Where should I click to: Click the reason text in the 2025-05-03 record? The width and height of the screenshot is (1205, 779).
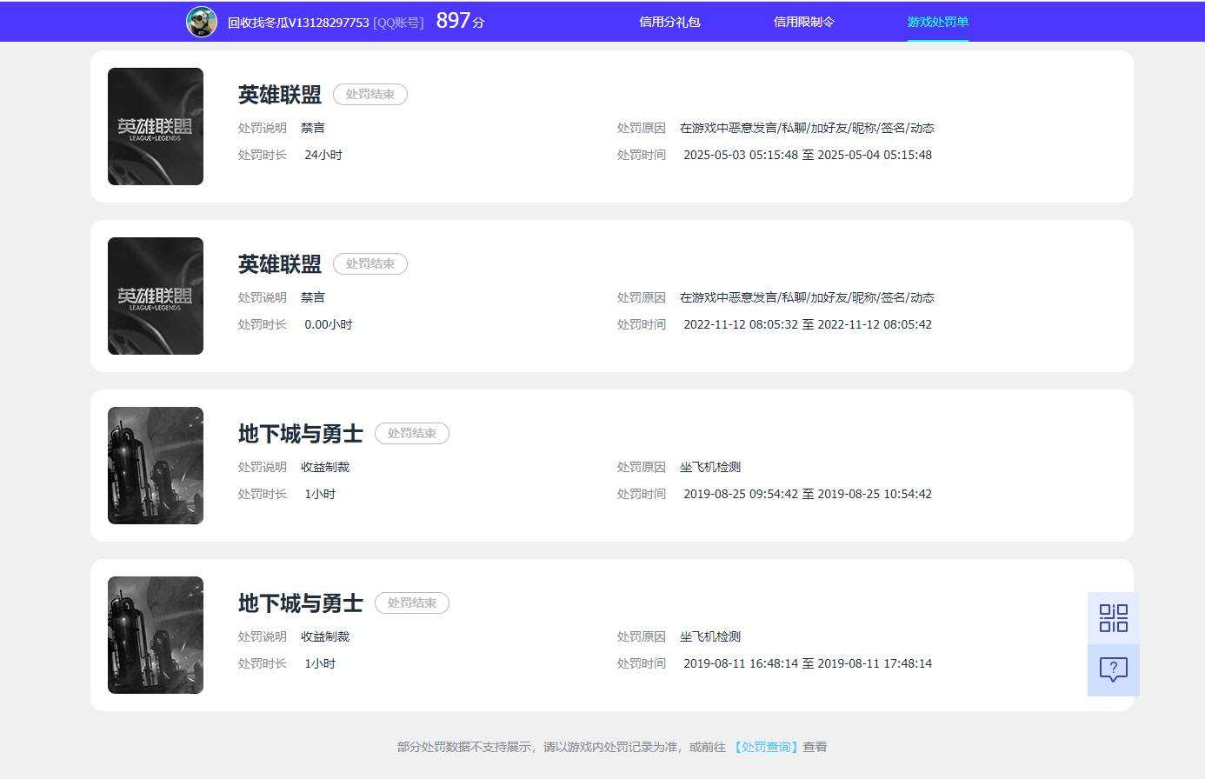click(807, 128)
